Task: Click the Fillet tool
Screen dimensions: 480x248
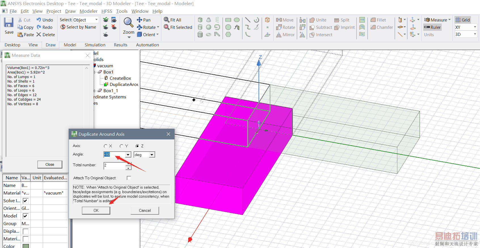Action: pyautogui.click(x=378, y=20)
